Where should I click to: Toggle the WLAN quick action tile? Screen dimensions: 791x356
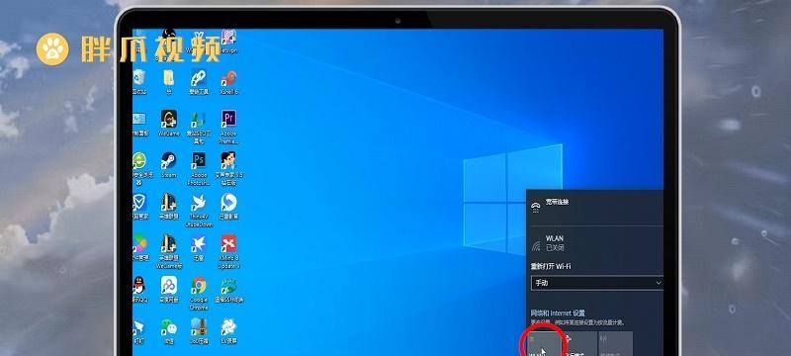(545, 343)
